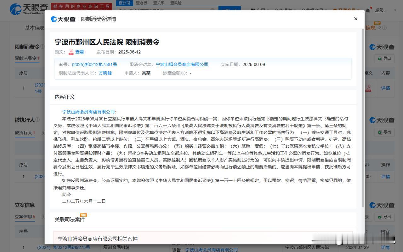Click the 立案信息 5 tab in background page

[25, 217]
